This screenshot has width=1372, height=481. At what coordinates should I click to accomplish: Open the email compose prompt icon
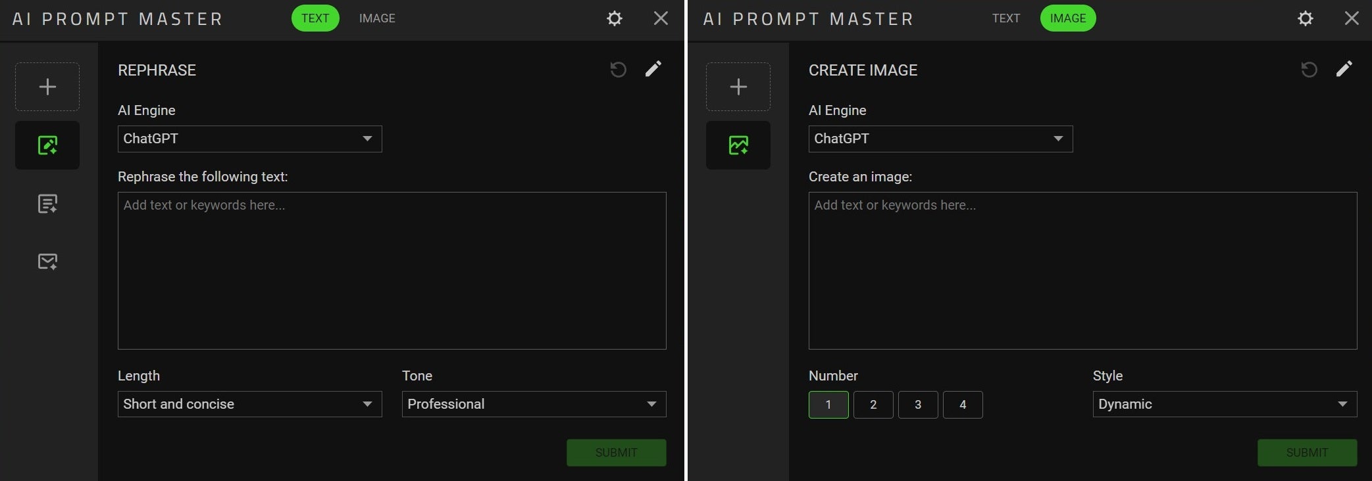pyautogui.click(x=47, y=262)
